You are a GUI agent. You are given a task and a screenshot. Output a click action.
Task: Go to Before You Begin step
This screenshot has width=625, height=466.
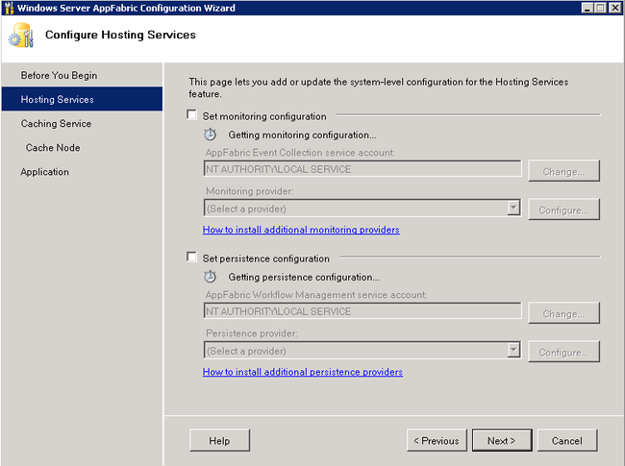59,75
